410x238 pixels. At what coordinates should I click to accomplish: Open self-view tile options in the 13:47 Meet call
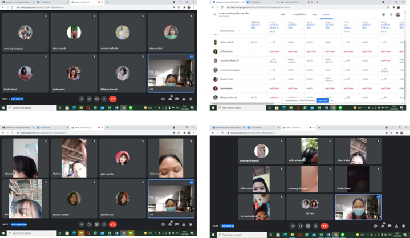(x=378, y=197)
